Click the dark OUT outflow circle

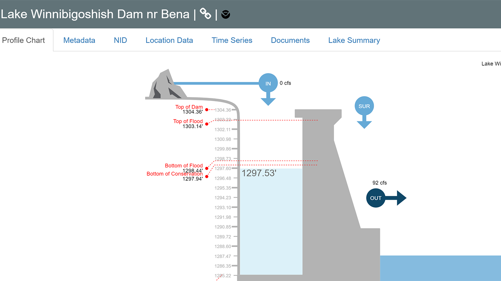click(x=375, y=198)
